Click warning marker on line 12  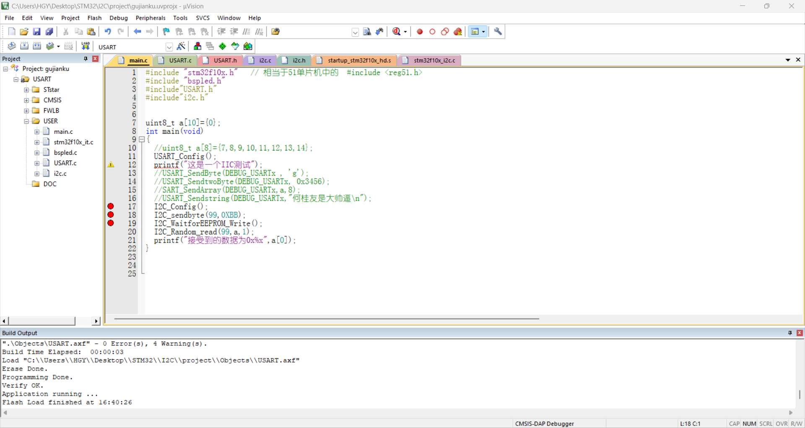tap(111, 165)
